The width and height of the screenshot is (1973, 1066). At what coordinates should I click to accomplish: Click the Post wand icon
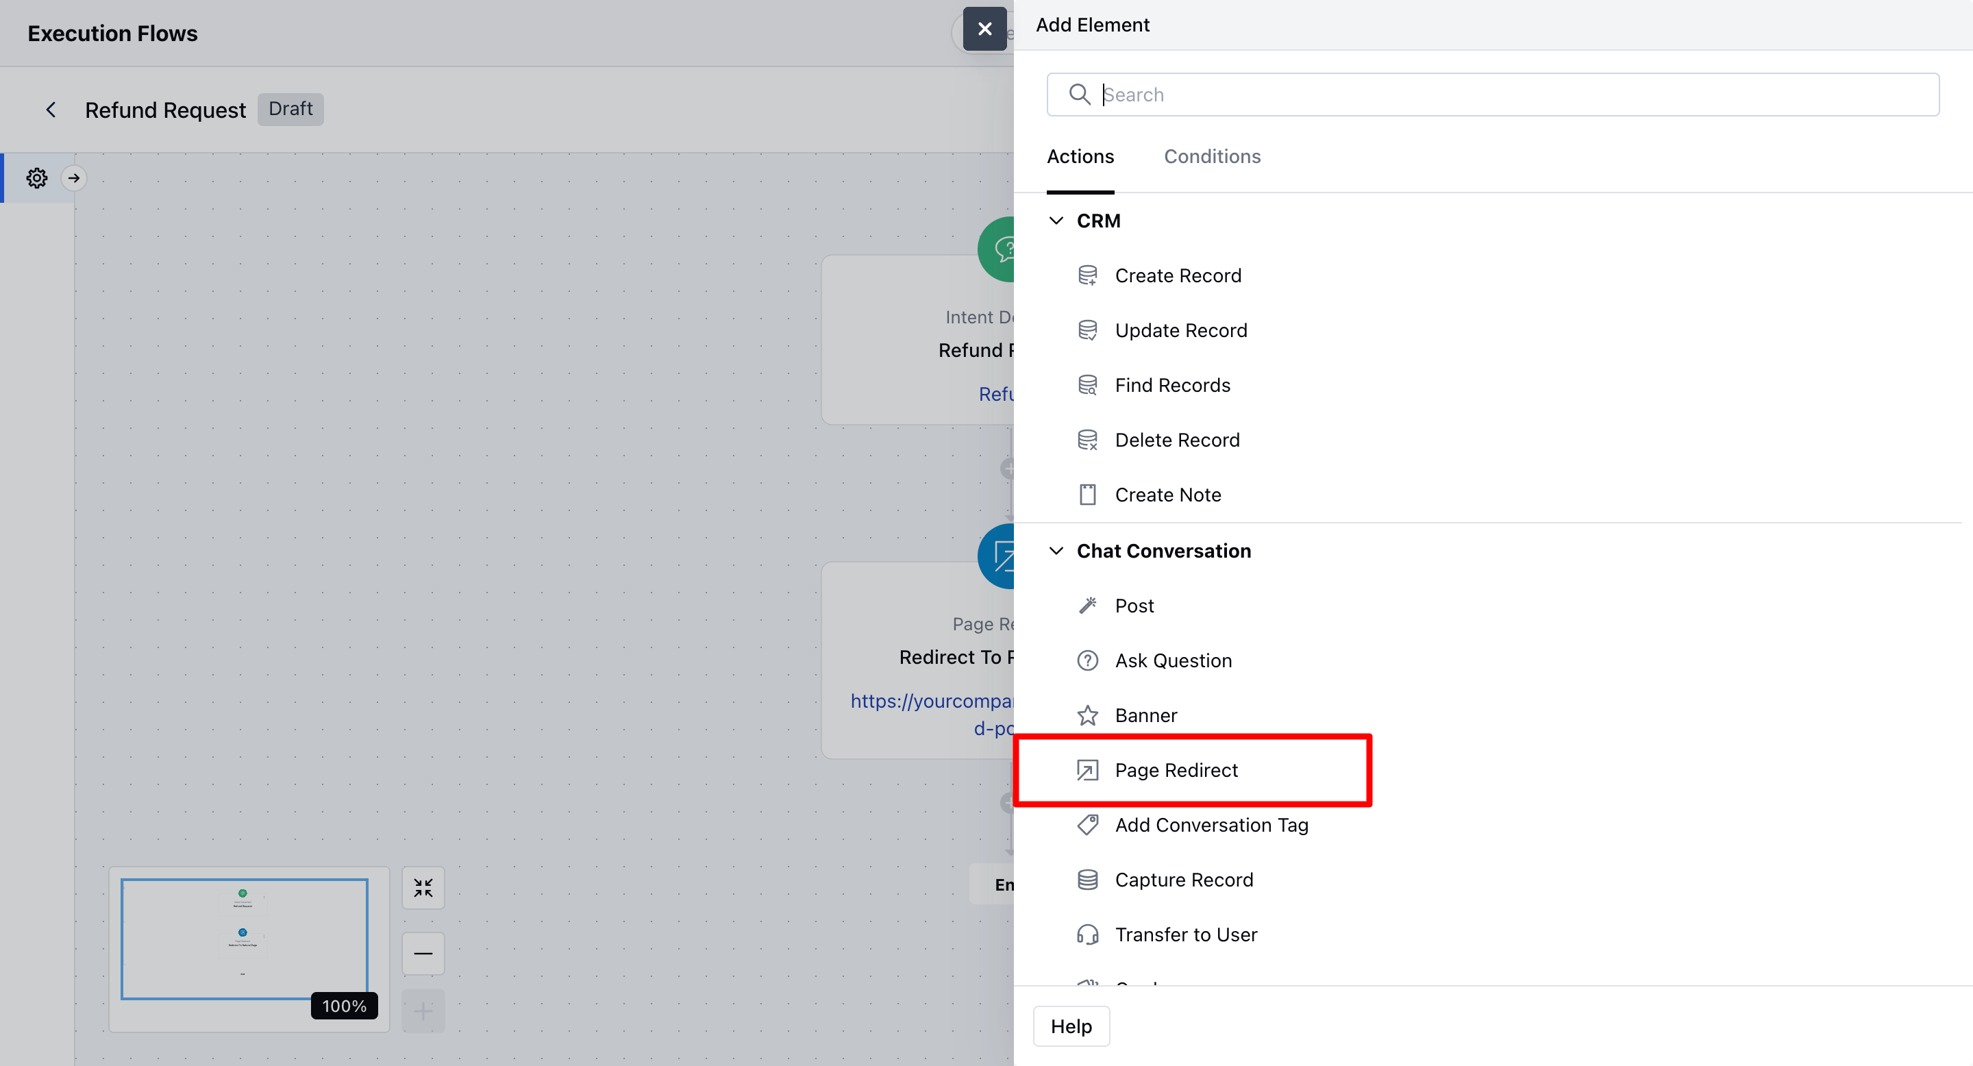pos(1087,606)
